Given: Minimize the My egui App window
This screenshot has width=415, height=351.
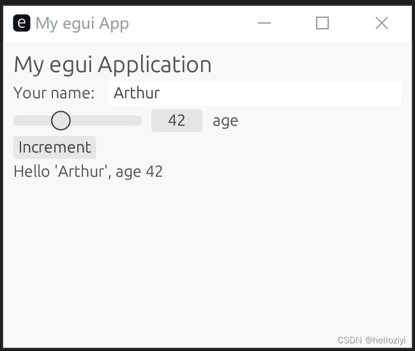Looking at the screenshot, I should point(264,23).
